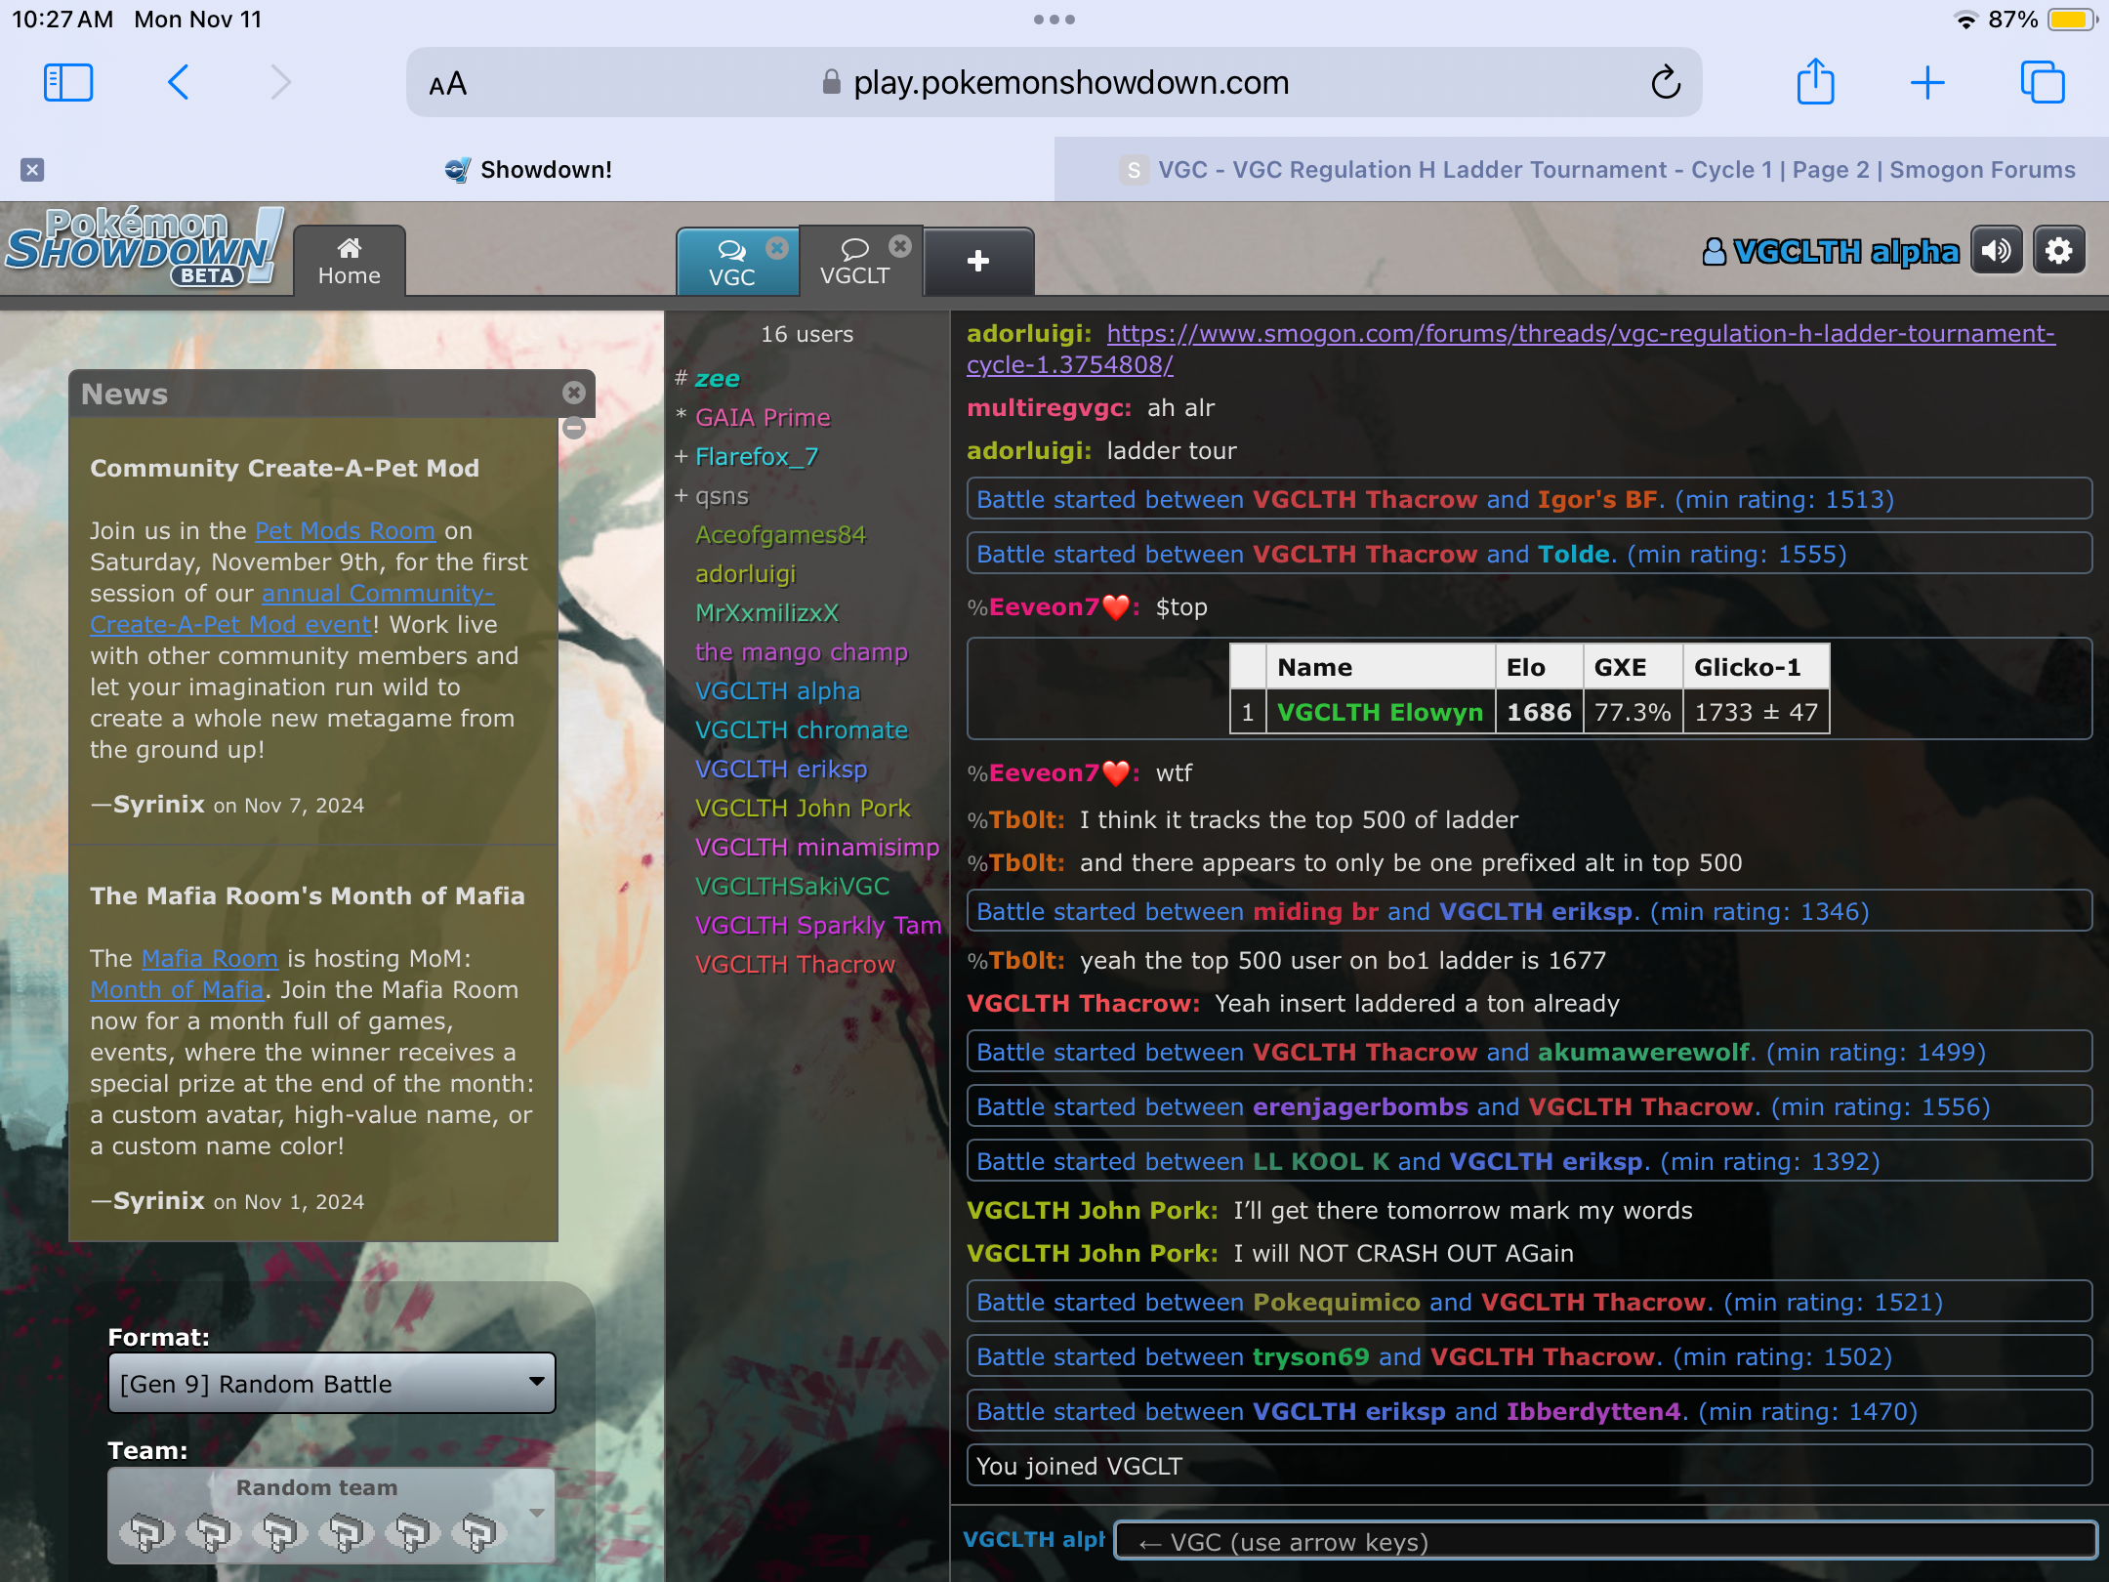The width and height of the screenshot is (2109, 1582).
Task: Click the chat message input field
Action: point(1603,1542)
